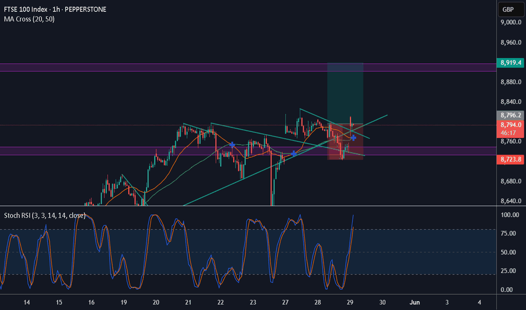Select the red stop-loss zone of long position
526x310 pixels.
[345, 142]
